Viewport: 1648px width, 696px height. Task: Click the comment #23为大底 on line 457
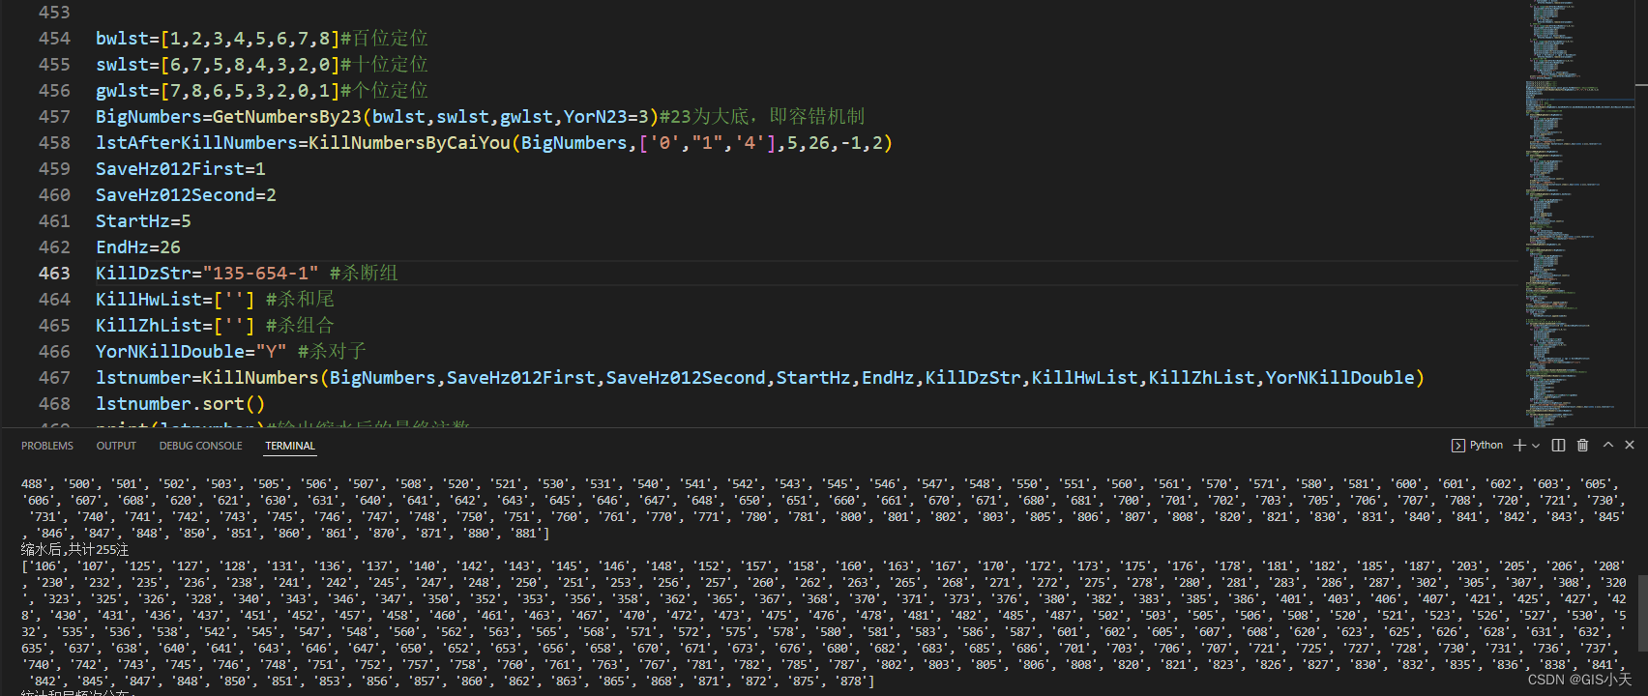coord(762,117)
